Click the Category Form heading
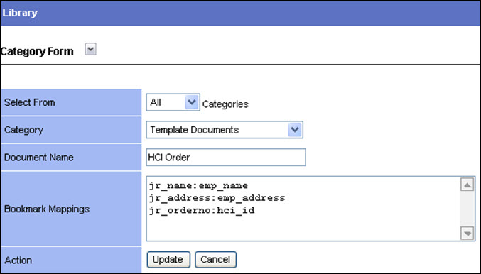 [37, 51]
